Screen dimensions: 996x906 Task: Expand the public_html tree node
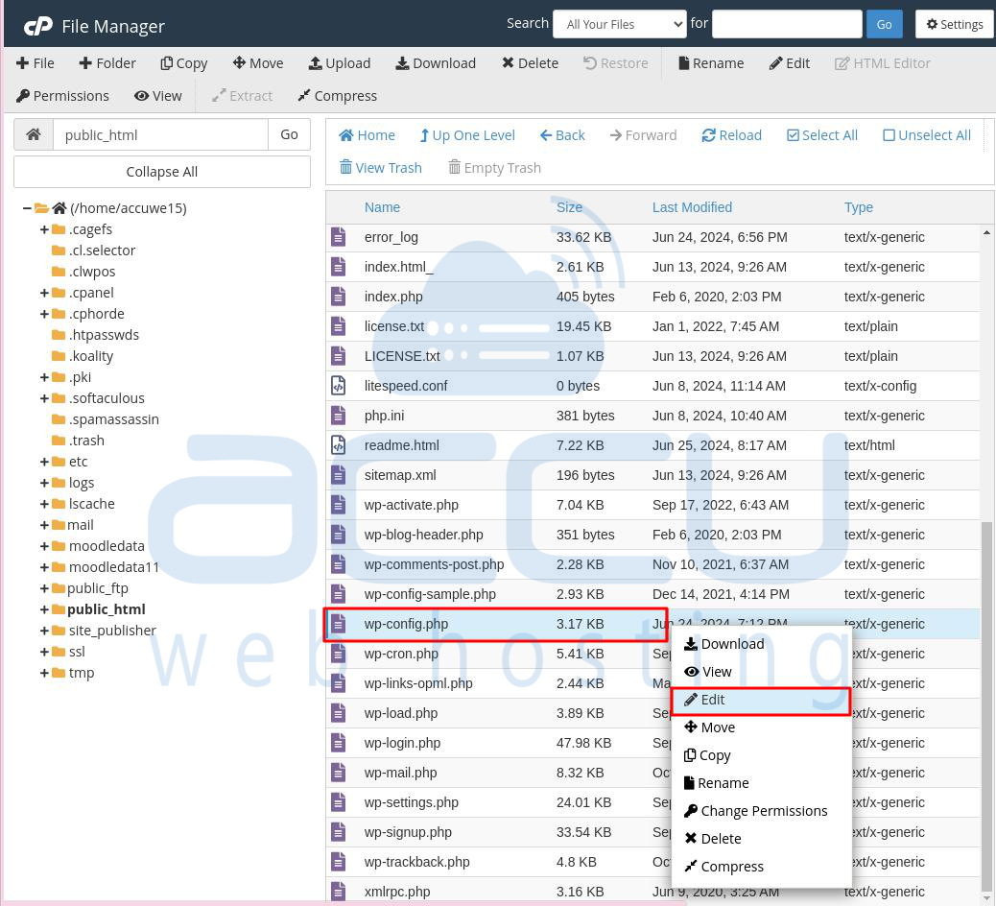[x=44, y=610]
